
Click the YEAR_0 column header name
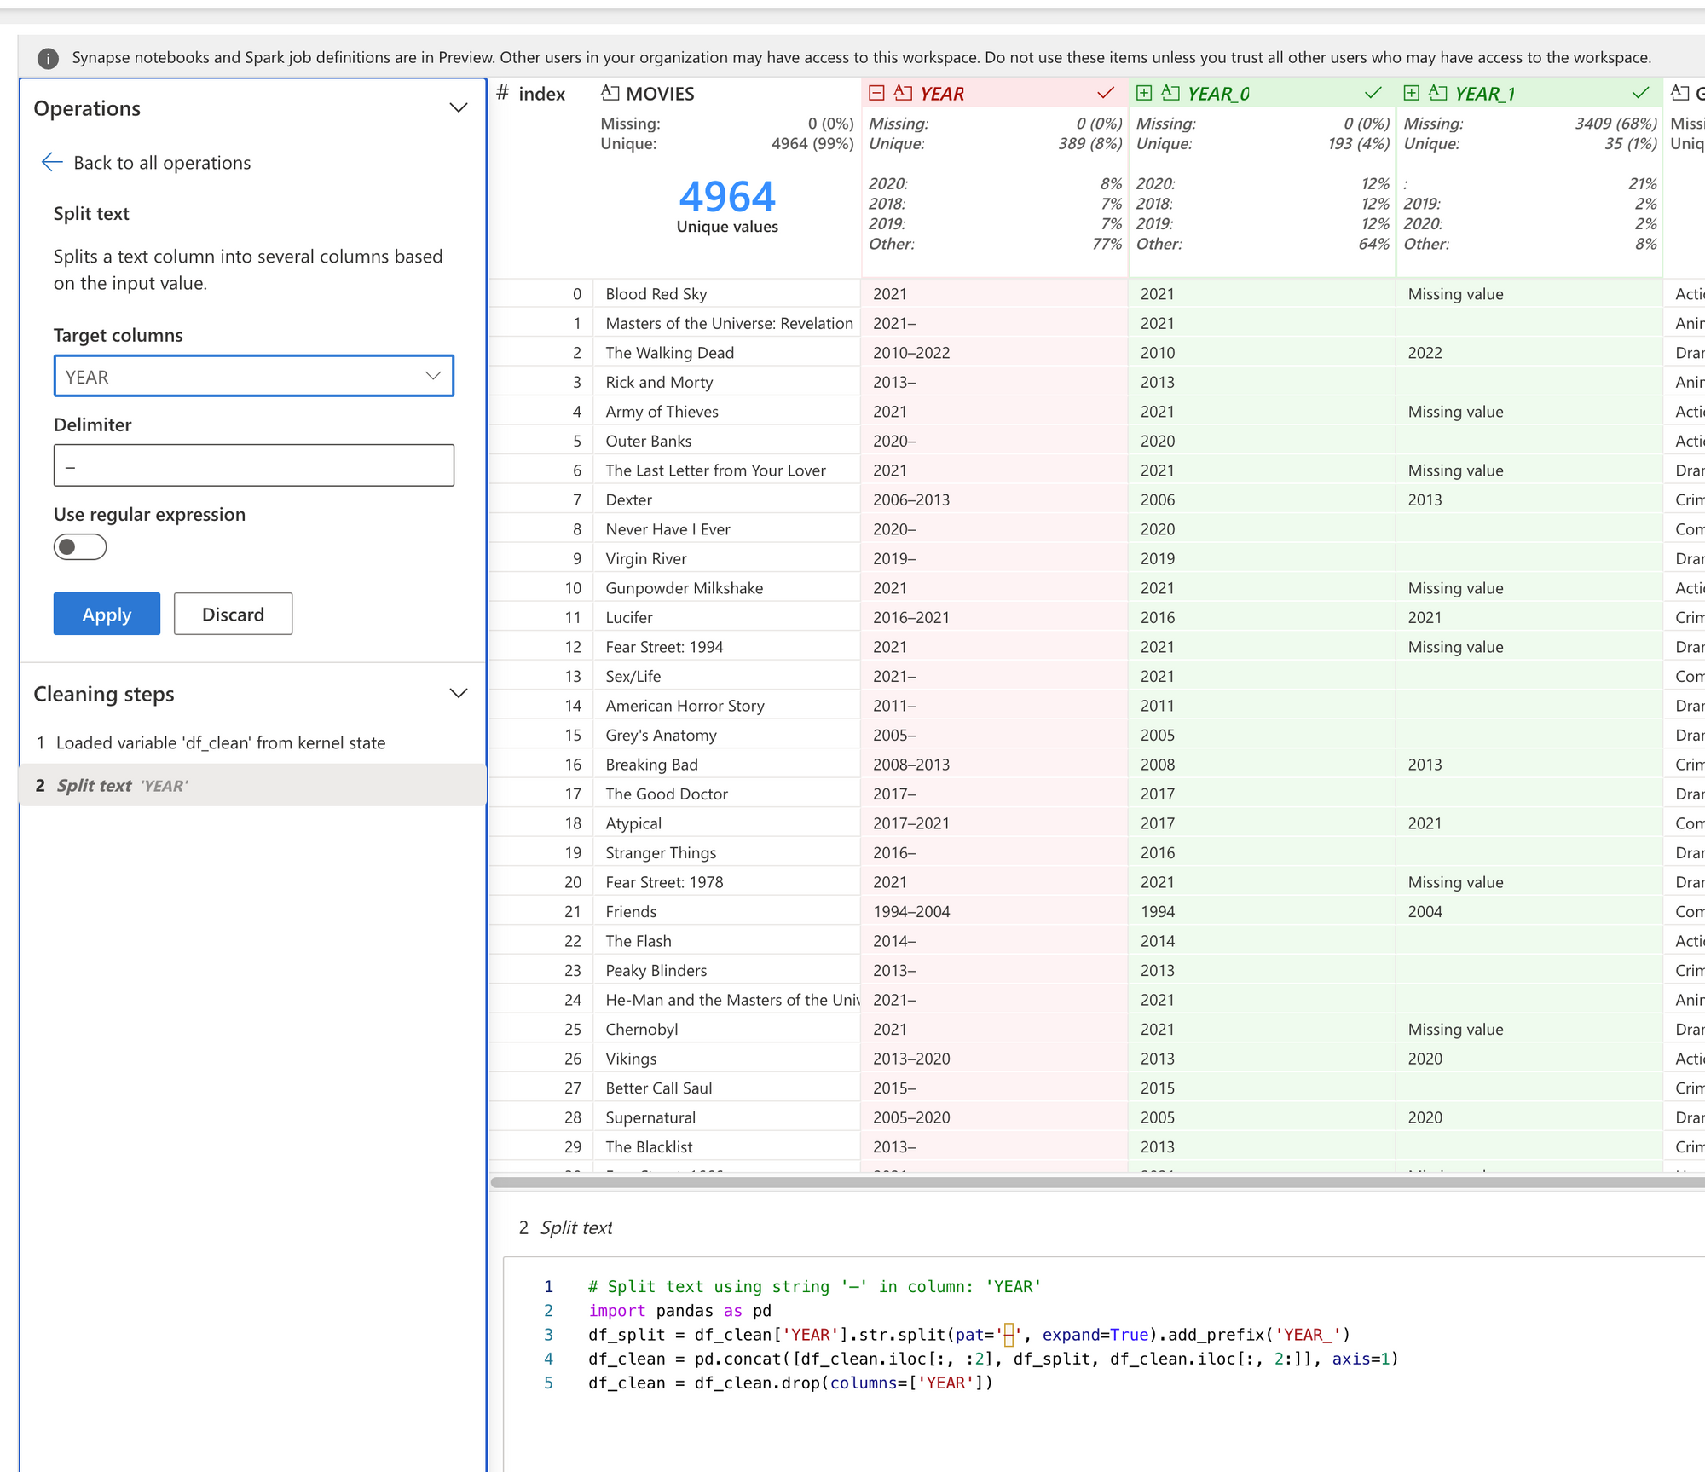pyautogui.click(x=1218, y=94)
